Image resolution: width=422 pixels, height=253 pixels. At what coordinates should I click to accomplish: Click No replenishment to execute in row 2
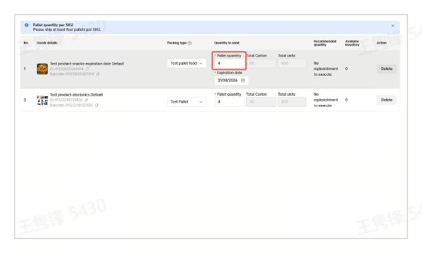(326, 100)
